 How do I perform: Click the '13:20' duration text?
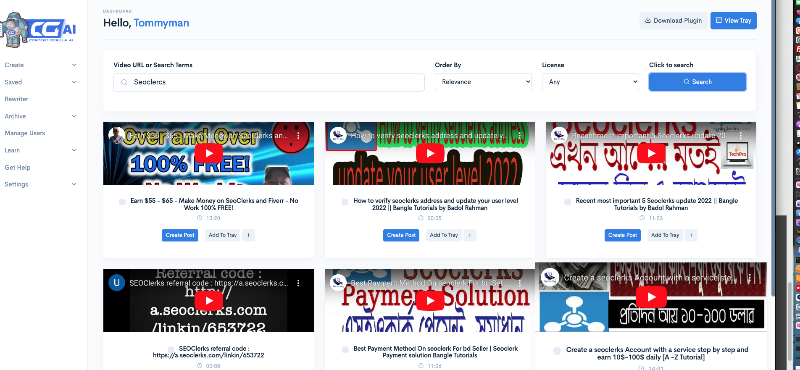tap(213, 218)
